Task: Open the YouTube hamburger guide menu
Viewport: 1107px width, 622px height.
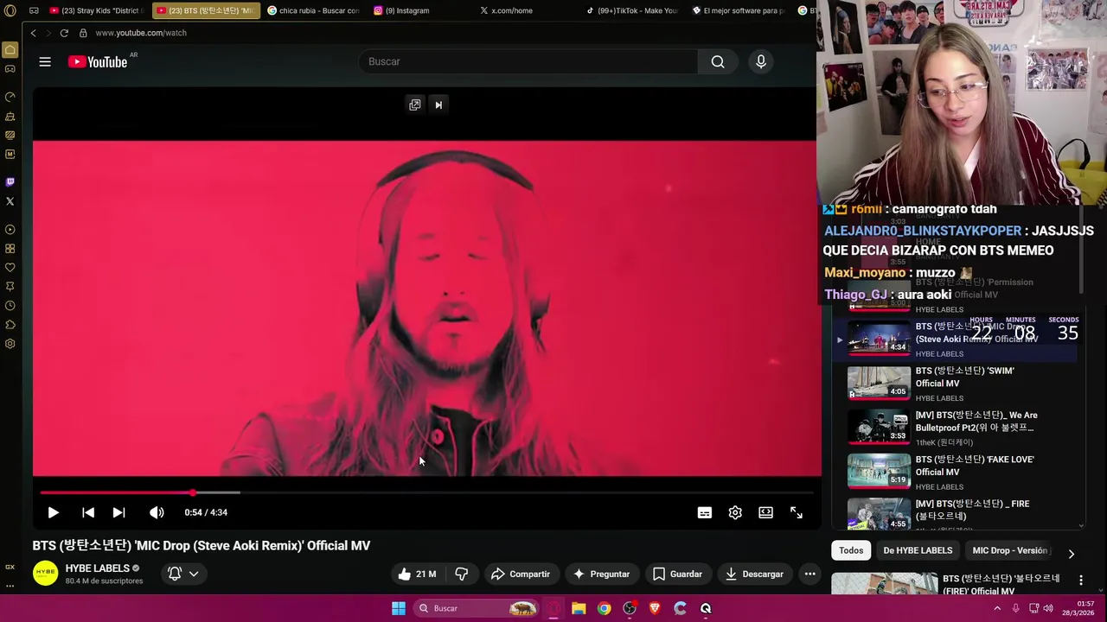Action: coord(45,61)
